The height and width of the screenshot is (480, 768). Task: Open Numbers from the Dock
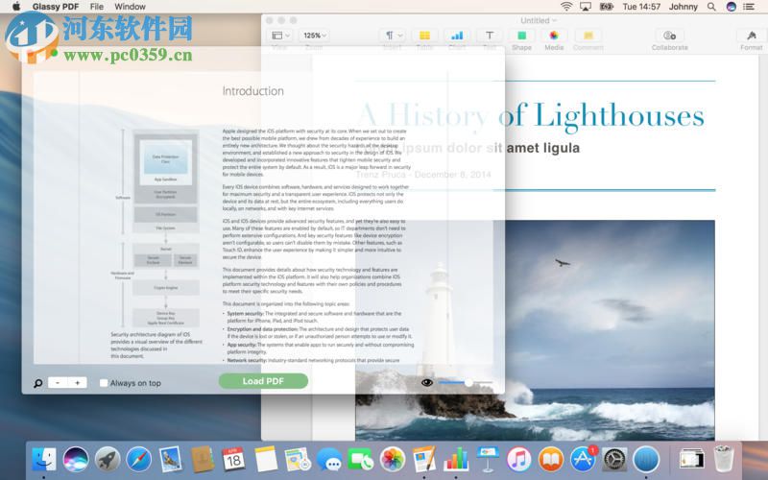tap(456, 460)
